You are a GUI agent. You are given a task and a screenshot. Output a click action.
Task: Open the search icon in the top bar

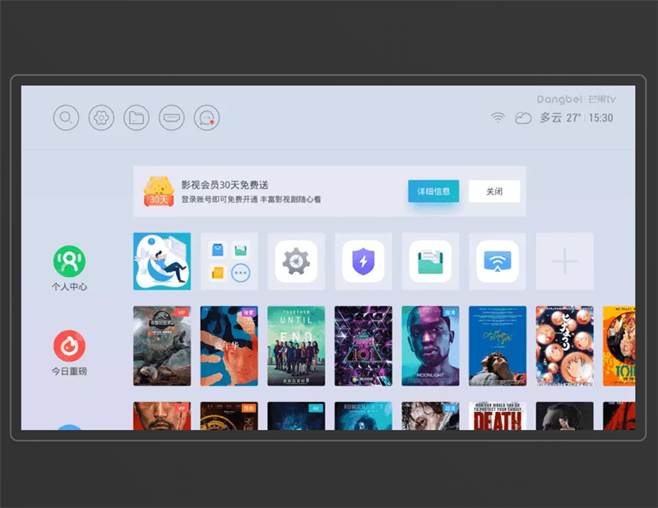coord(67,118)
